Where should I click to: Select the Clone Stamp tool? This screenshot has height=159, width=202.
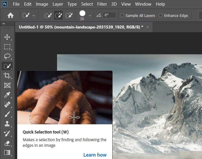coord(7,124)
